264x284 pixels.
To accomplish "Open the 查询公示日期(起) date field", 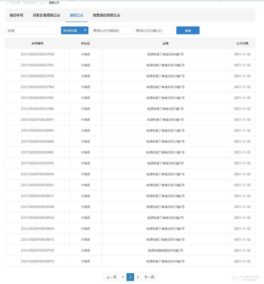I will [111, 31].
